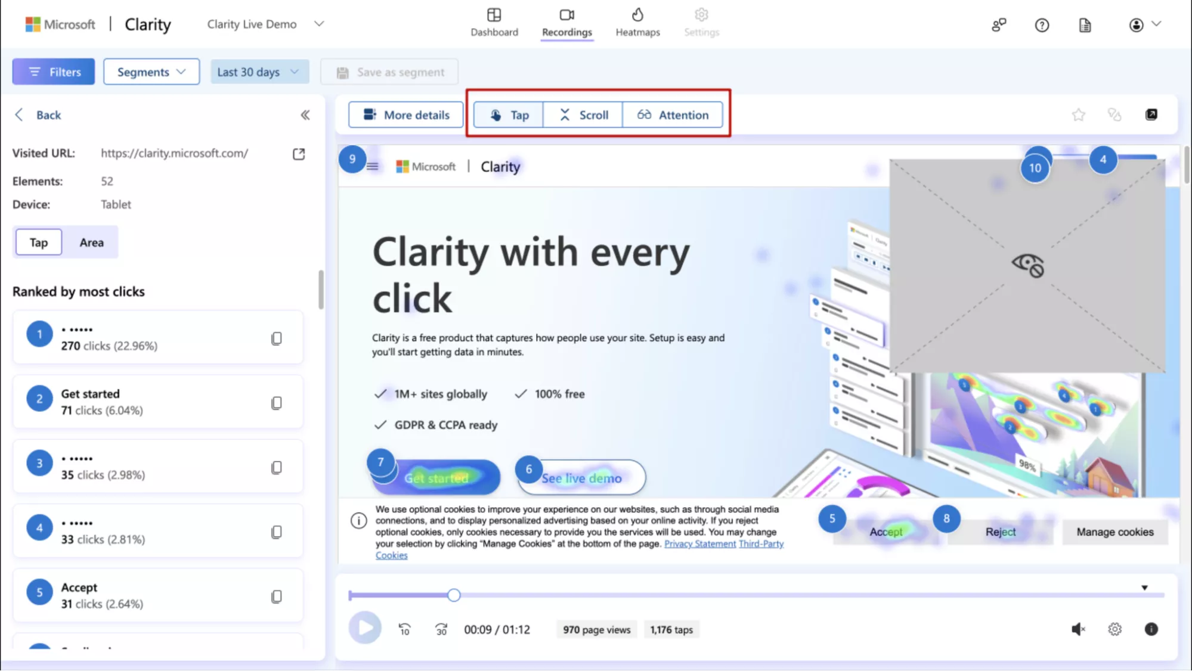Expand the Segments dropdown
The height and width of the screenshot is (671, 1192).
[x=151, y=72]
